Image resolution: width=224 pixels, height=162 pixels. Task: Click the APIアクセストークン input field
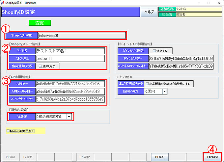[x=70, y=99]
